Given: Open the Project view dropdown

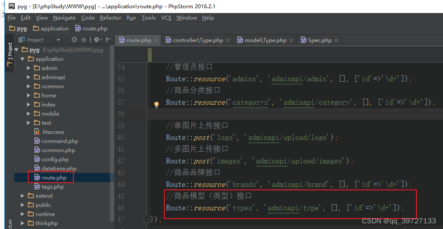Looking at the screenshot, I should tap(59, 40).
